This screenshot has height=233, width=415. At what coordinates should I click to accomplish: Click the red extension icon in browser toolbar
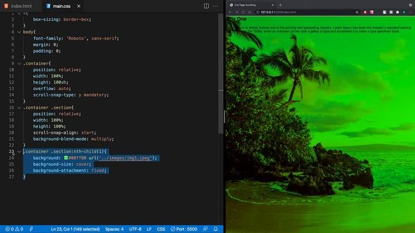(365, 12)
